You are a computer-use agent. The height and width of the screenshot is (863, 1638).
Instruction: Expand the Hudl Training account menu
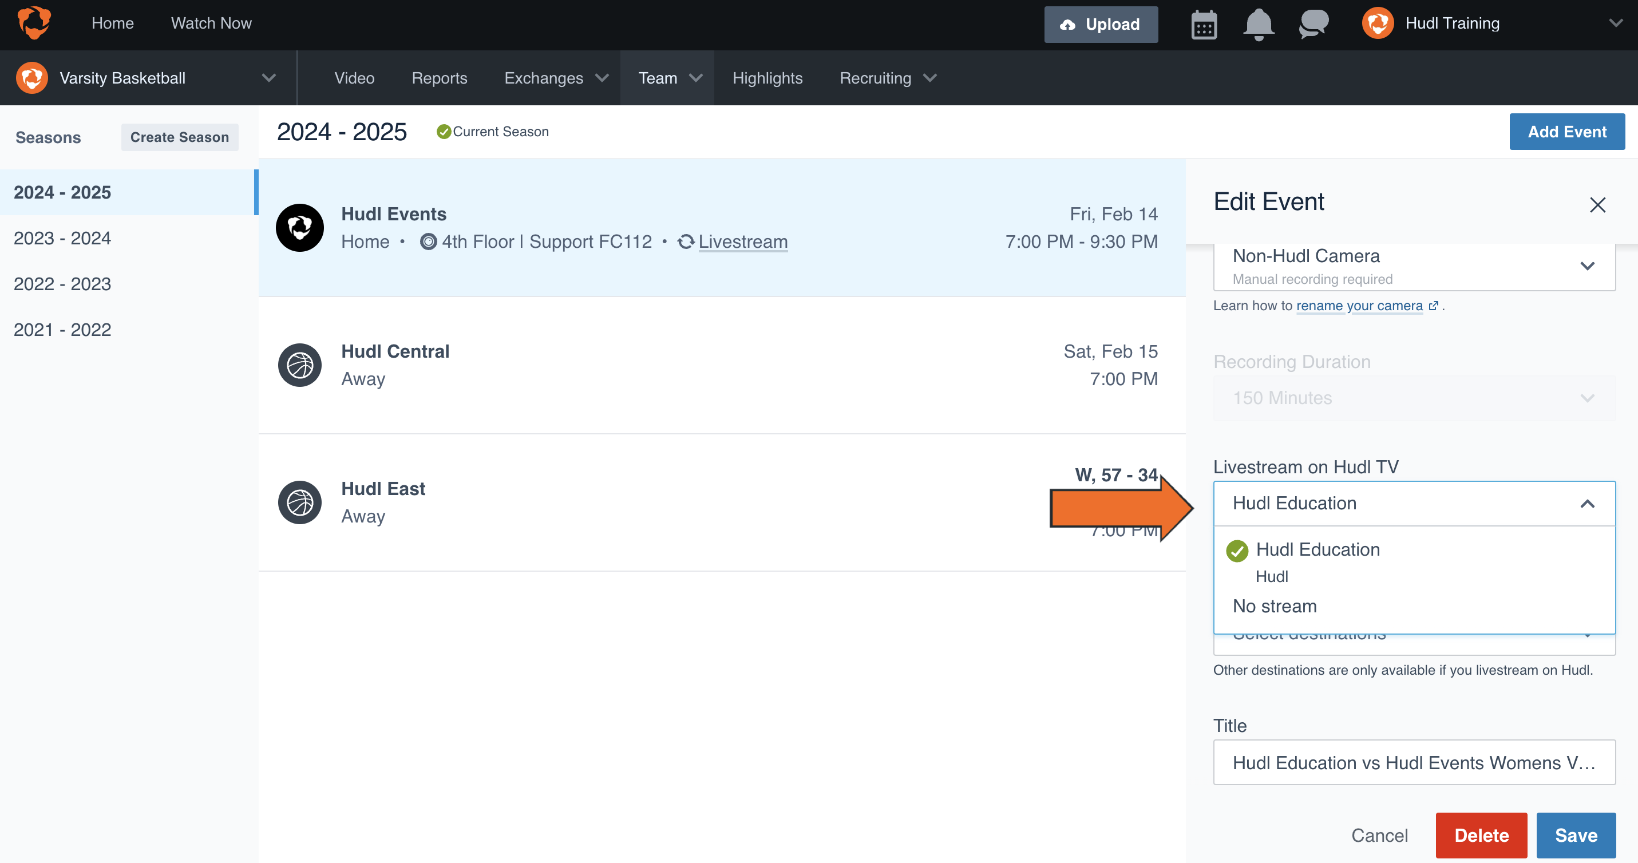pyautogui.click(x=1615, y=23)
